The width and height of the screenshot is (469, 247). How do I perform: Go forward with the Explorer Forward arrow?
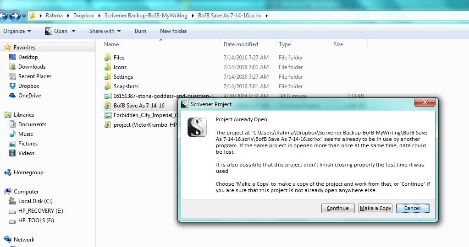pyautogui.click(x=15, y=16)
